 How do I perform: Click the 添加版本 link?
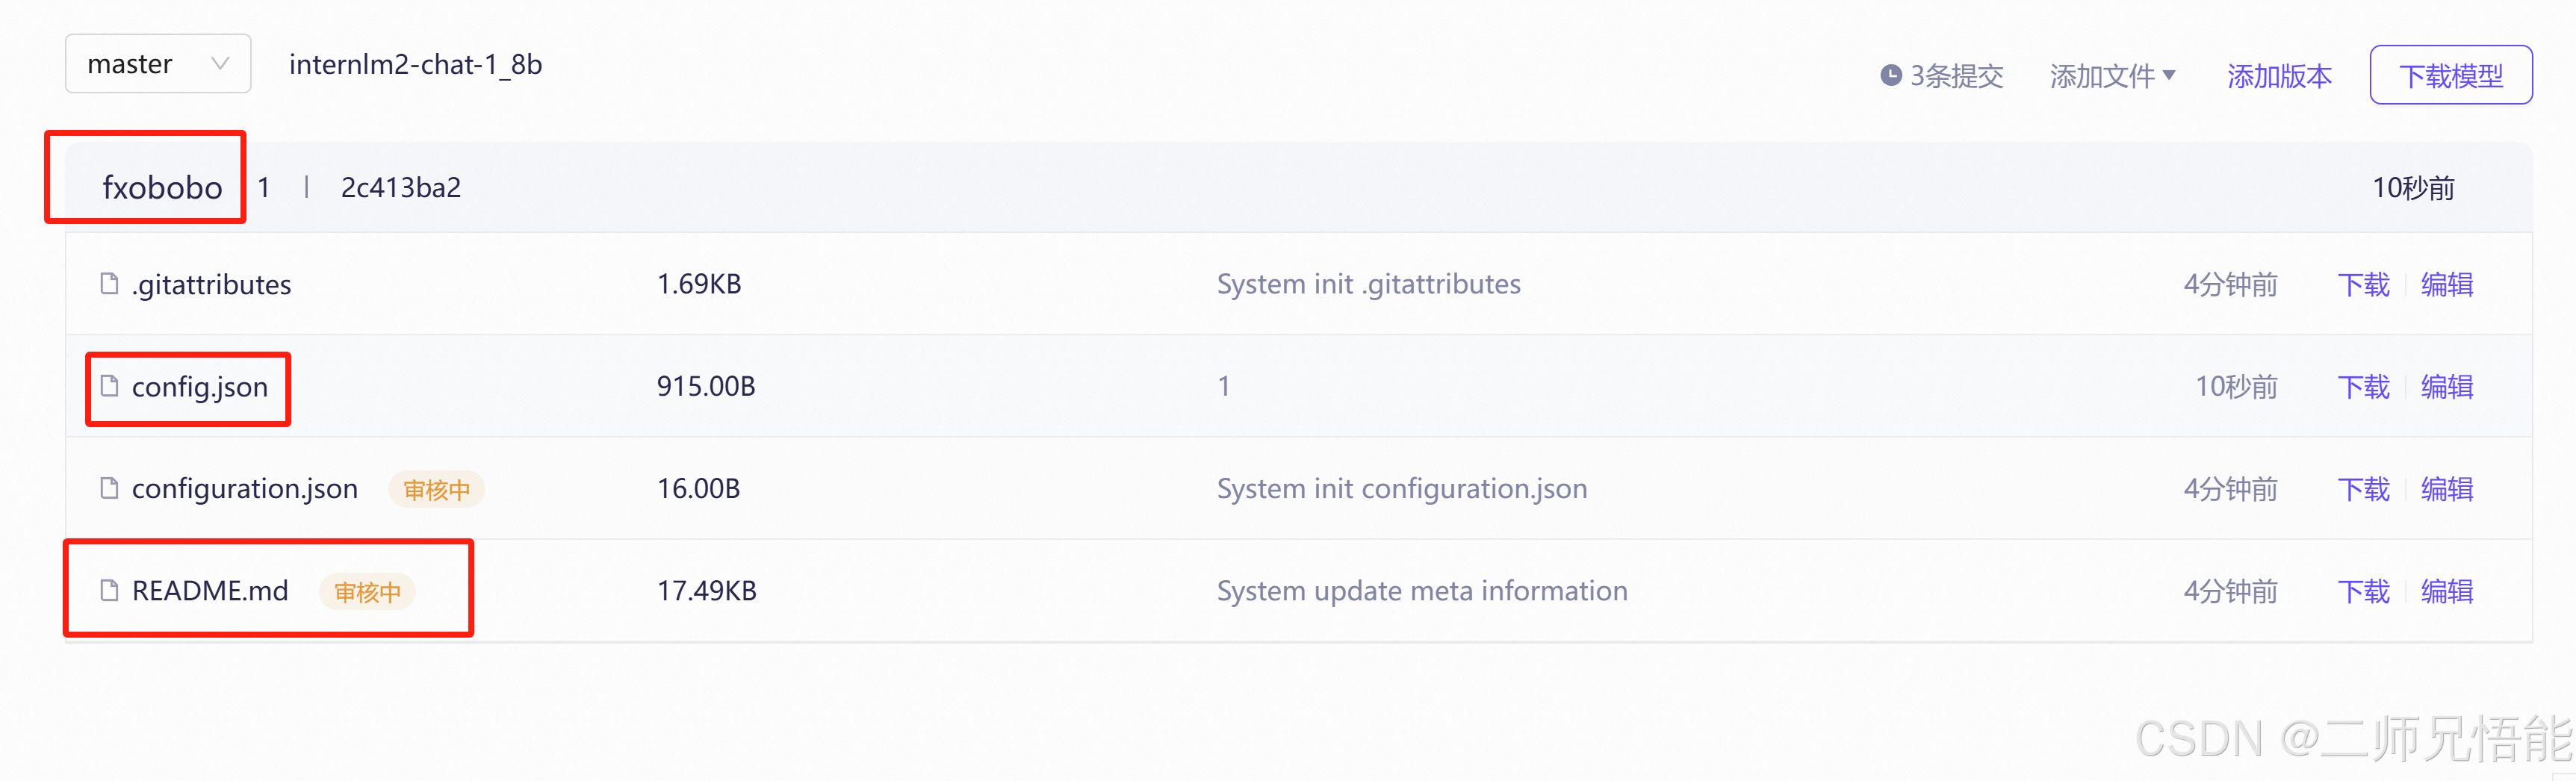click(x=2279, y=76)
